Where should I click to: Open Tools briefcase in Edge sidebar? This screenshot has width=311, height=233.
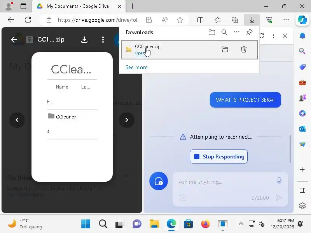pyautogui.click(x=302, y=82)
